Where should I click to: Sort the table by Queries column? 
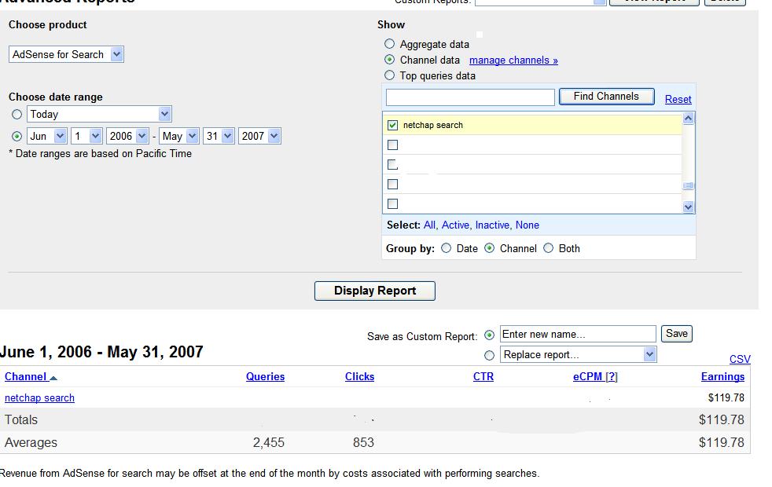pos(266,377)
